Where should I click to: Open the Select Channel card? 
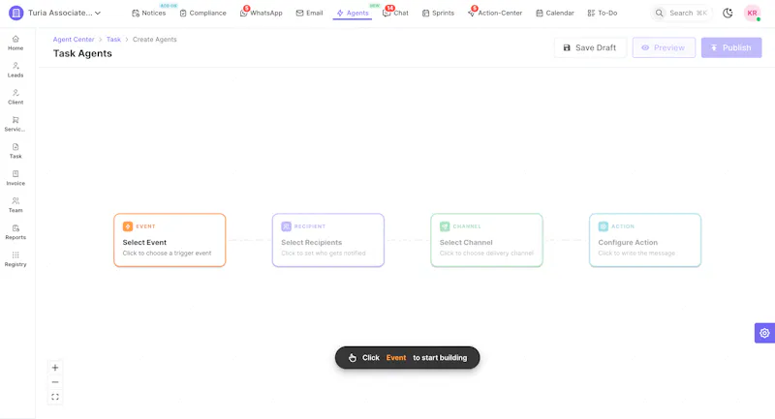[487, 240]
